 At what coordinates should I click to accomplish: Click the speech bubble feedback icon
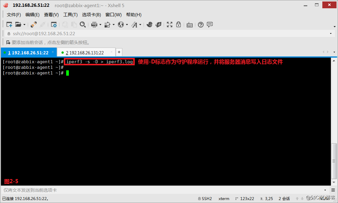[x=210, y=25]
